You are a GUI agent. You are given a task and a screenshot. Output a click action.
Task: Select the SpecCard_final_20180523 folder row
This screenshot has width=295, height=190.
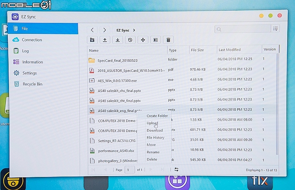pos(182,60)
